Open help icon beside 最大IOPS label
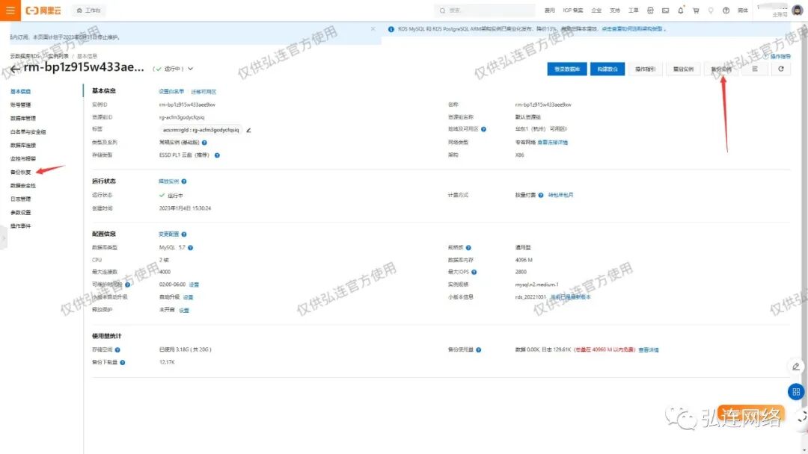 point(474,272)
